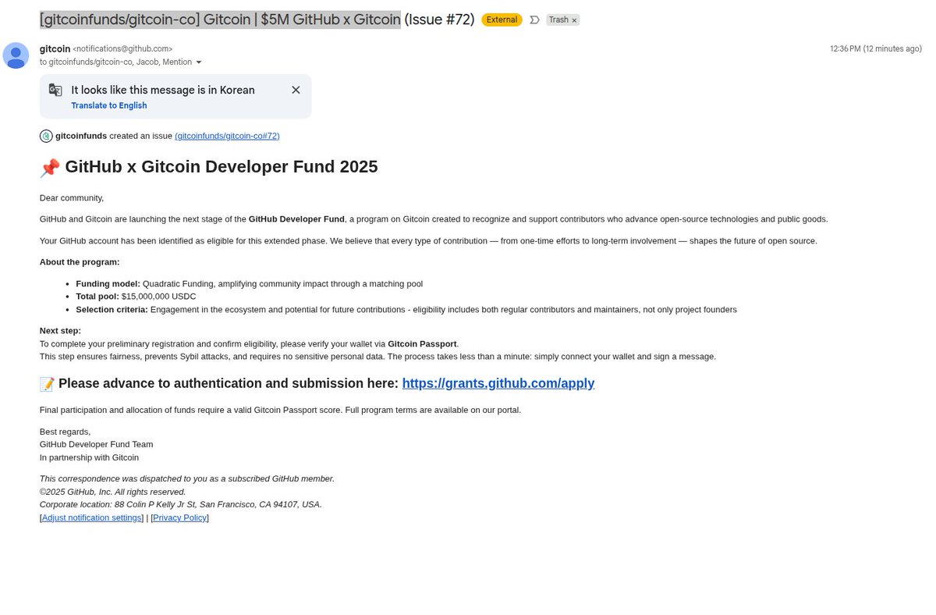Click 'It looks like this message is in Korean'
Screen dimensions: 936x615
pyautogui.click(x=163, y=90)
